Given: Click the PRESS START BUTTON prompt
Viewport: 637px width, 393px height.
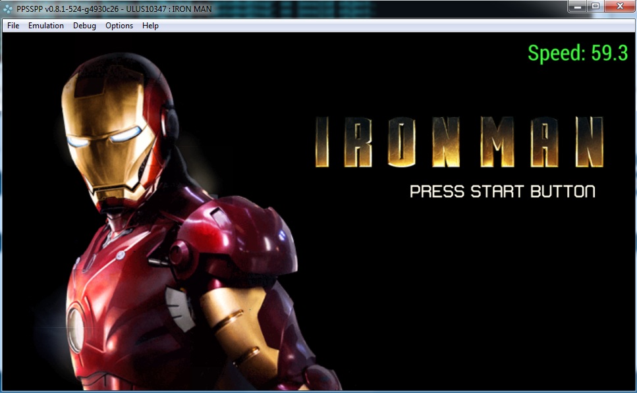Looking at the screenshot, I should click(502, 192).
